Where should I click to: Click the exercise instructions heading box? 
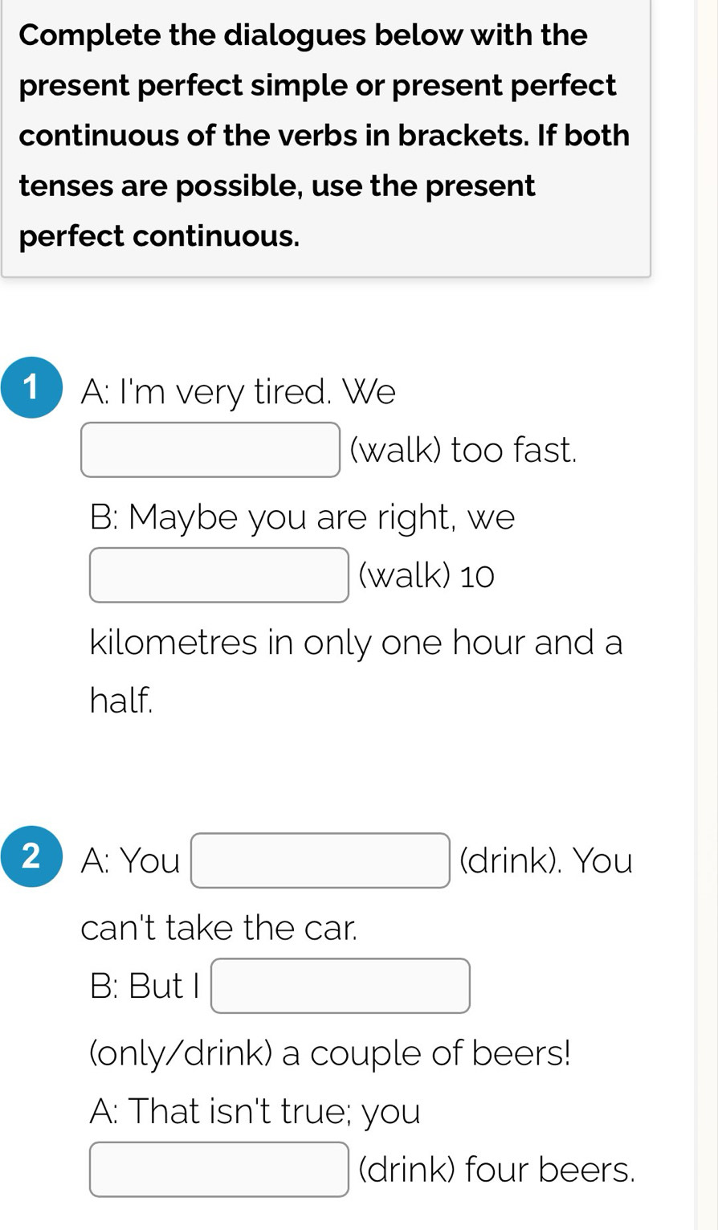click(x=325, y=137)
